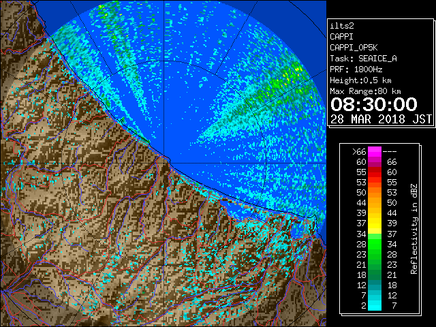Screen dimensions: 436x327
Task: Click the bright green 28–34 dBZ legend color
Action: (x=375, y=244)
